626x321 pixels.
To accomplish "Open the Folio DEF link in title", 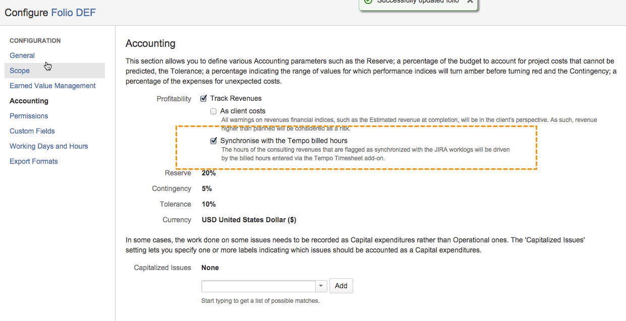I will (x=73, y=12).
